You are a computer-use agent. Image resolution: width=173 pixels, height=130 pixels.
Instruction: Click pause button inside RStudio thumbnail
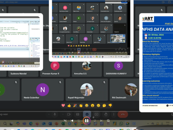(3, 62)
